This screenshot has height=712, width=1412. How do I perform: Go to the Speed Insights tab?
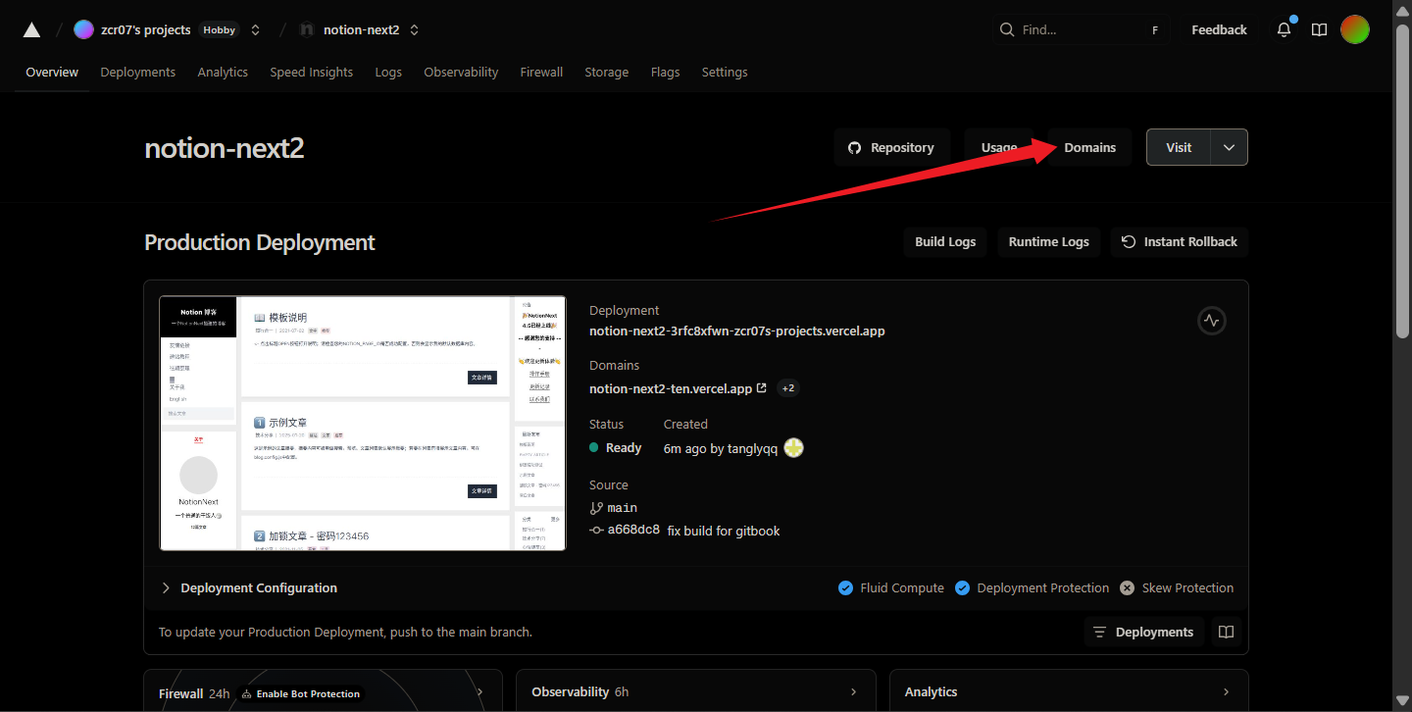(312, 72)
